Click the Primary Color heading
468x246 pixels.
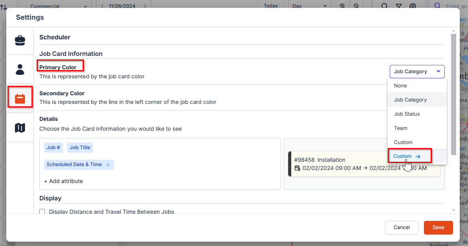tap(58, 67)
